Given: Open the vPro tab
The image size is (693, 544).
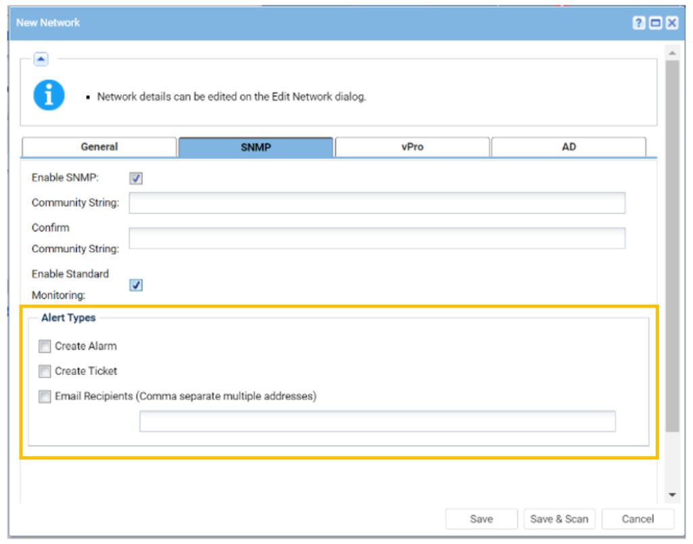Looking at the screenshot, I should click(x=412, y=147).
